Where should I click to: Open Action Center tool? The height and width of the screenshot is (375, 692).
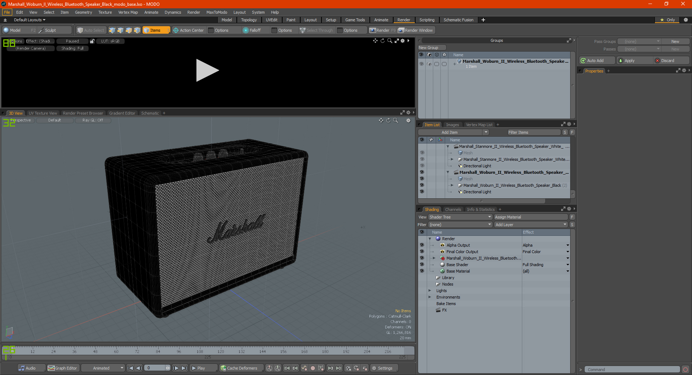[x=188, y=30]
